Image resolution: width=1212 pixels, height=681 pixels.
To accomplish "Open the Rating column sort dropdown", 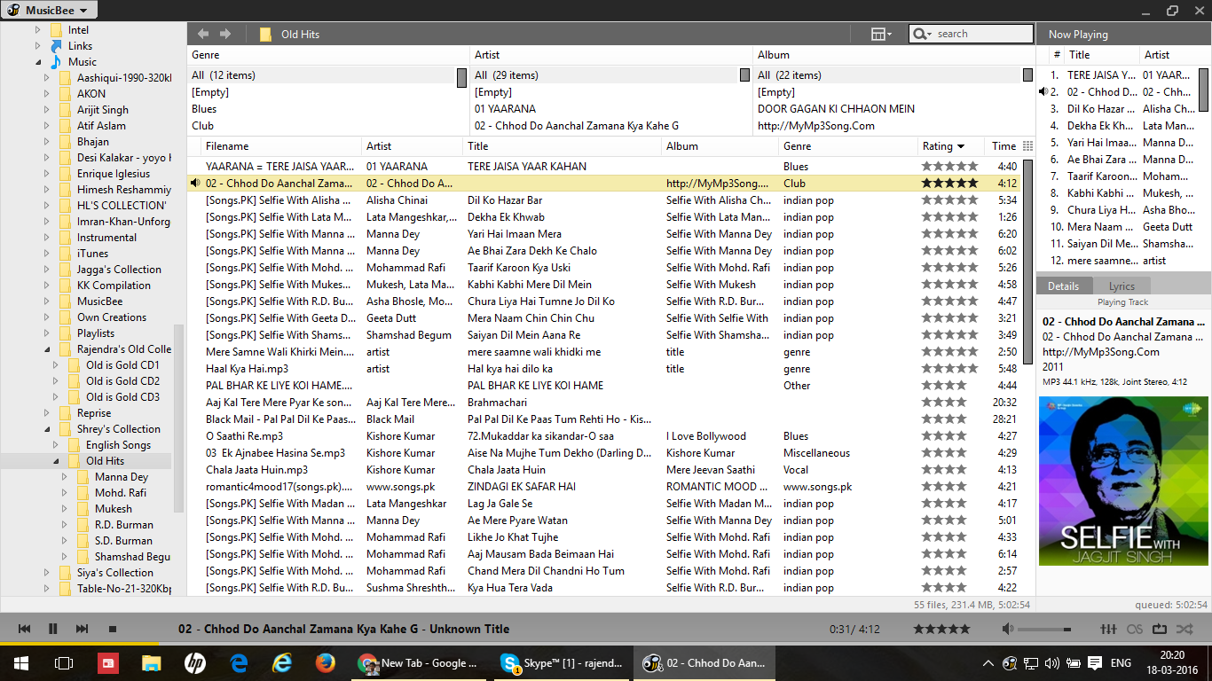I will point(961,145).
